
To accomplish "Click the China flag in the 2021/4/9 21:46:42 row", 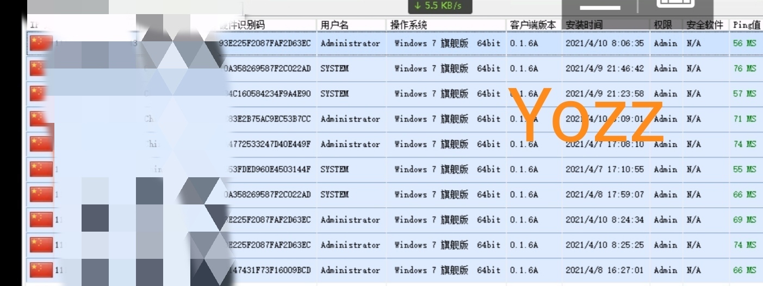I will tap(41, 69).
